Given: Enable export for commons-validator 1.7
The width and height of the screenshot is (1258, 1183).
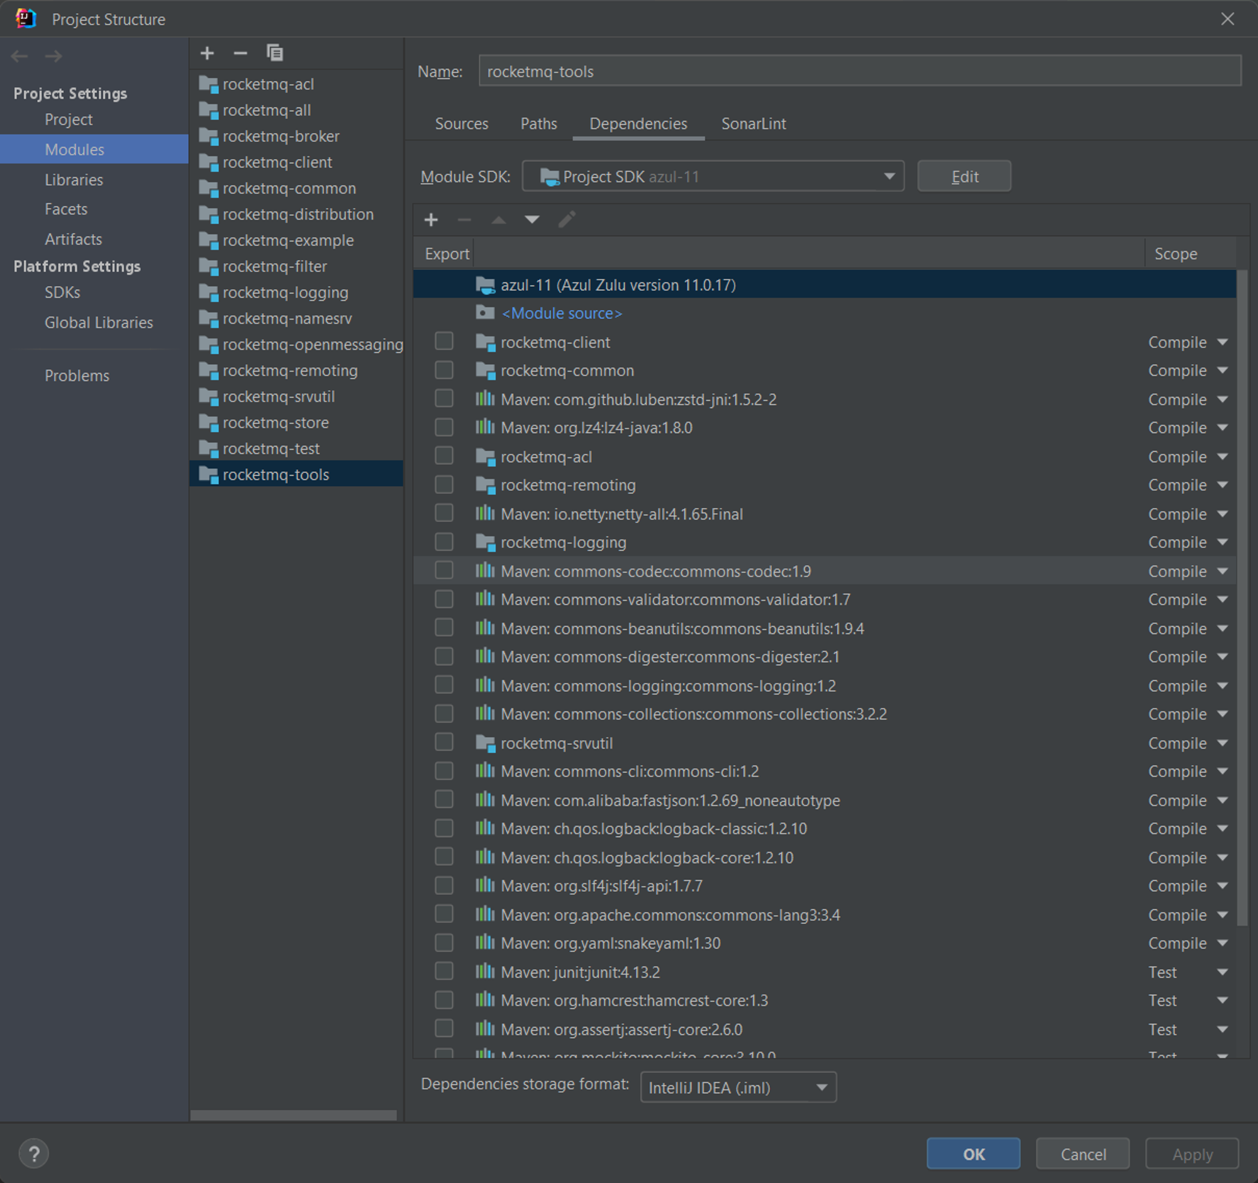Looking at the screenshot, I should [444, 599].
